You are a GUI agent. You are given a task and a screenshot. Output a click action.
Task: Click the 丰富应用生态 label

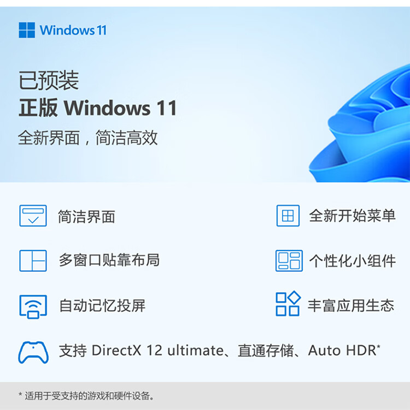click(351, 305)
